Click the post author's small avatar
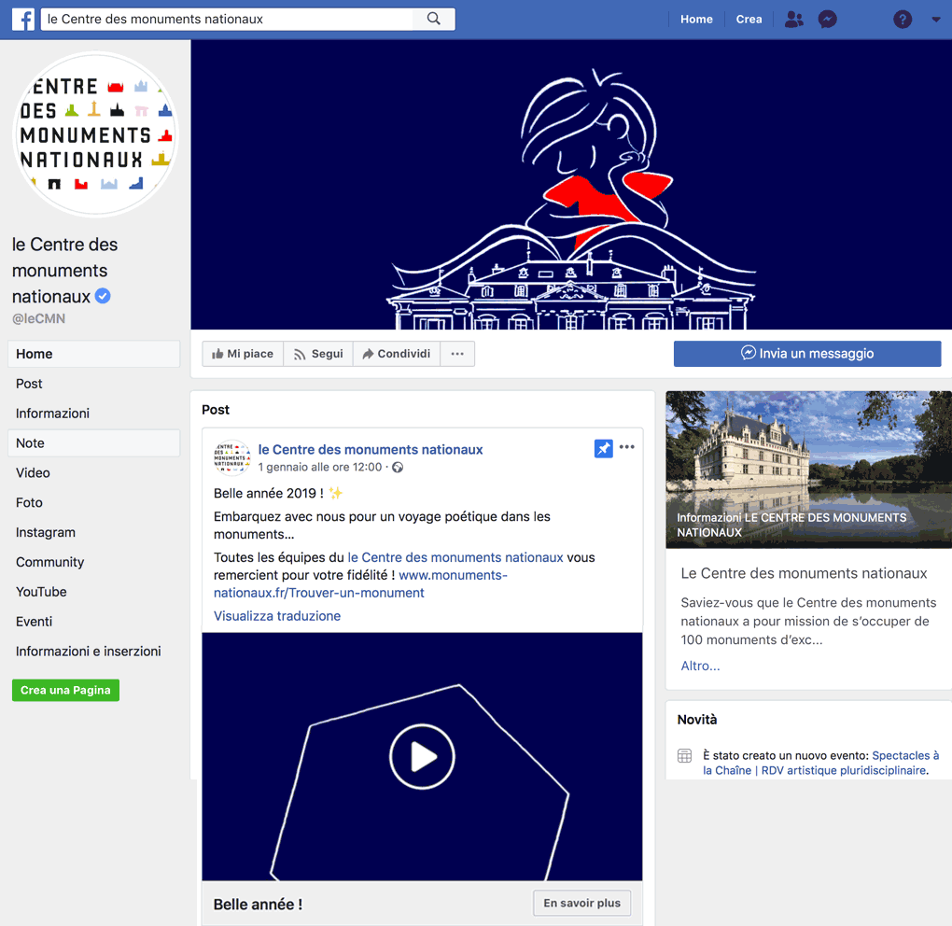The image size is (952, 926). 231,457
